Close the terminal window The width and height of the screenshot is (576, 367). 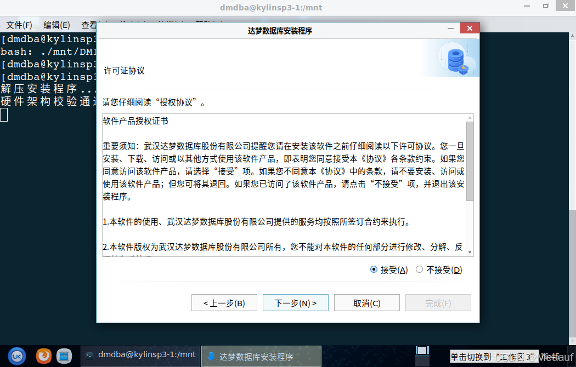tap(566, 6)
